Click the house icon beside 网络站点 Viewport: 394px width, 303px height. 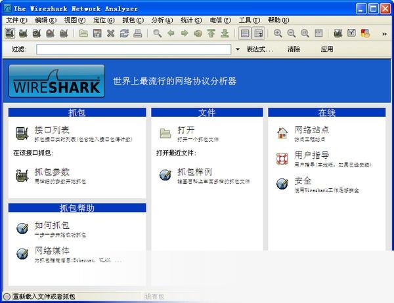pos(282,132)
